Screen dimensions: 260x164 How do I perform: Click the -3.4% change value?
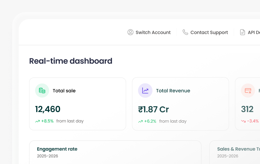coord(253,121)
